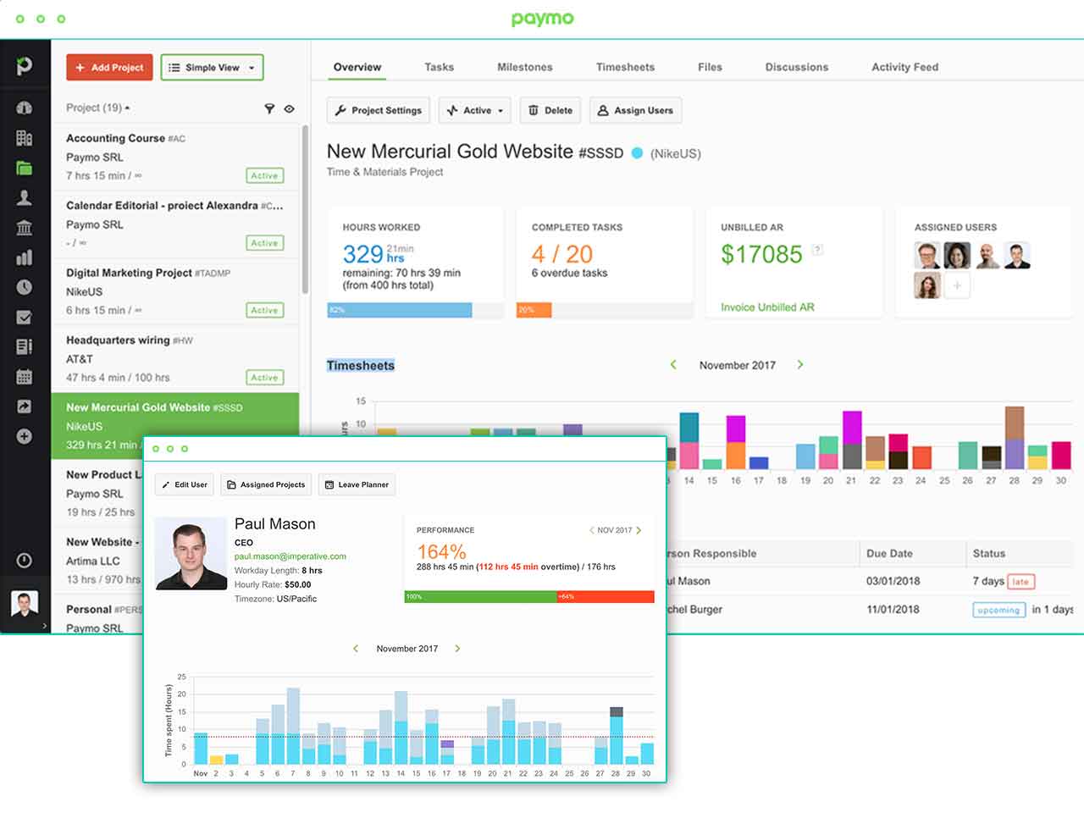Switch to the Tasks tab

tap(439, 67)
